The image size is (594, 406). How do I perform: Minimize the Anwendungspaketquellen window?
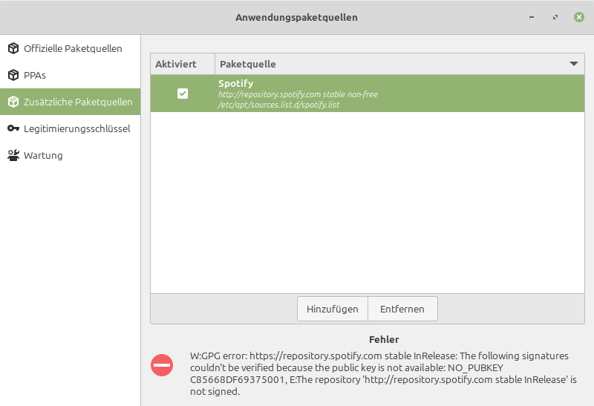(532, 17)
